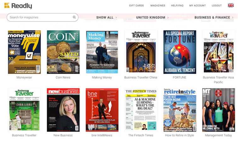The image size is (238, 143).
Task: Expand the BUSINESS & FINANCE category dropdown
Action: (x=214, y=17)
